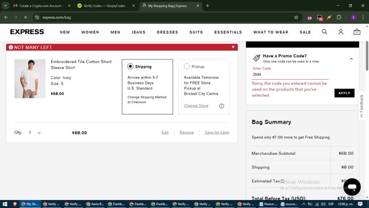Click the promo code tag icon

(257, 58)
